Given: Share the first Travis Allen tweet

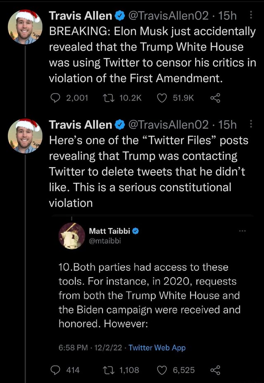Looking at the screenshot, I should tap(215, 98).
